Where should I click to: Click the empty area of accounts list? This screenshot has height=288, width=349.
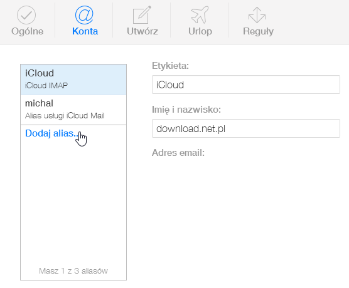coord(73,200)
